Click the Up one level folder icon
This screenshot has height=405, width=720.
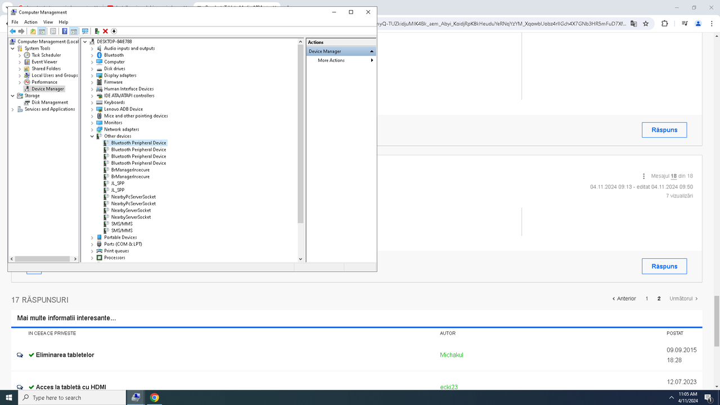tap(33, 31)
